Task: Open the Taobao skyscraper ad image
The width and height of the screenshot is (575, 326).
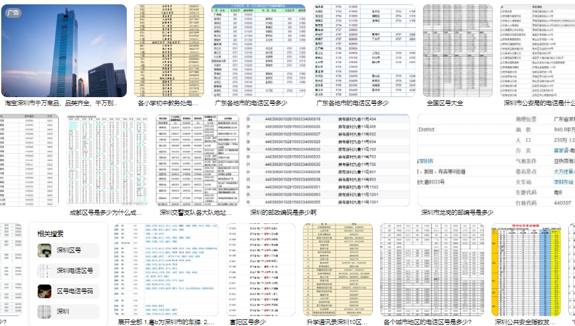Action: point(64,51)
